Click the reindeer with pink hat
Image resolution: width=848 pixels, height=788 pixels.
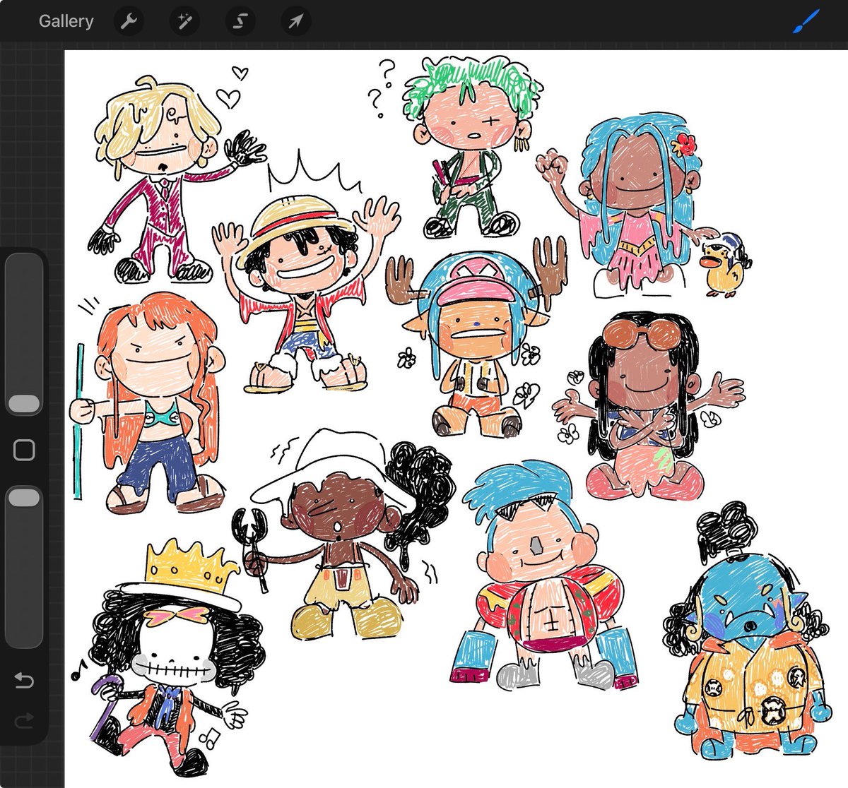[478, 339]
